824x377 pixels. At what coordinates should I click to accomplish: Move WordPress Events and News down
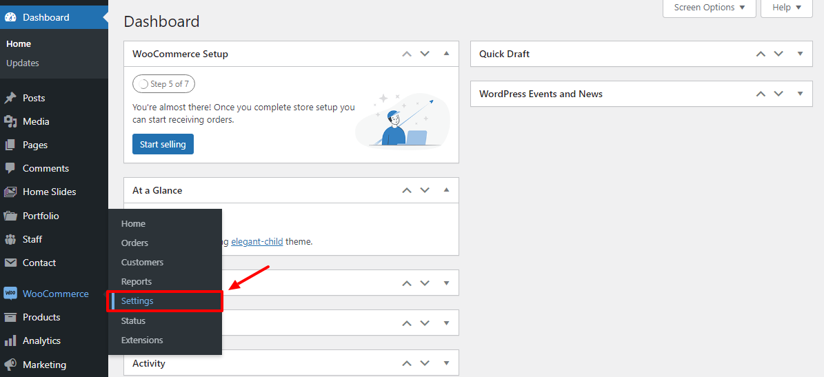(x=778, y=94)
